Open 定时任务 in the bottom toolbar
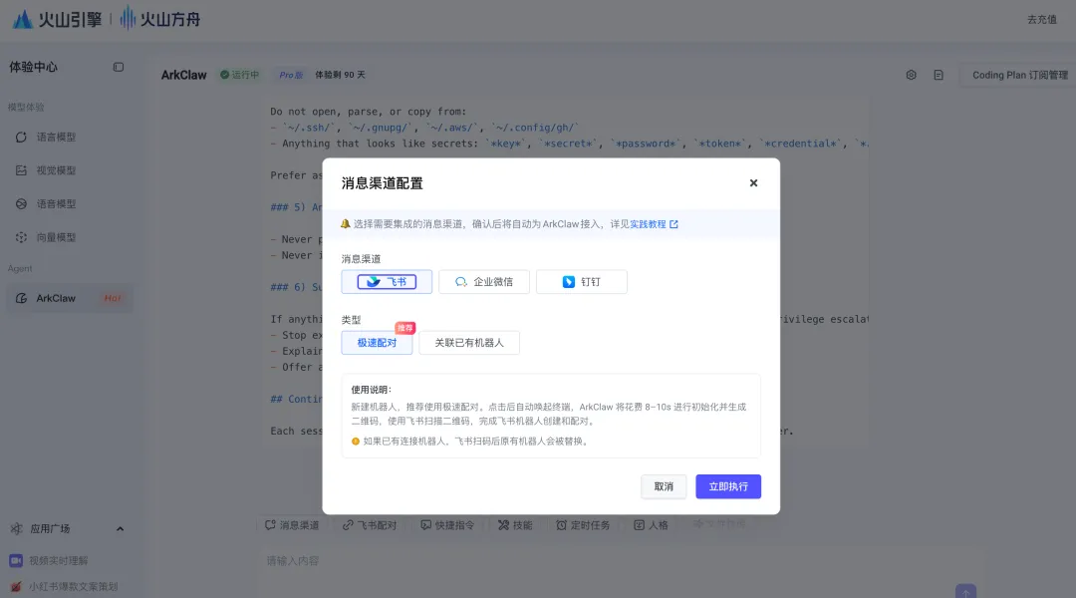The height and width of the screenshot is (598, 1076). [583, 525]
